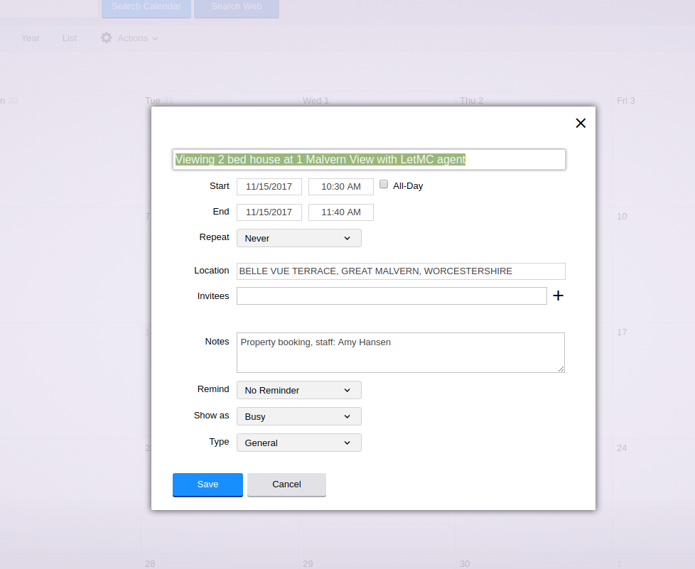Add invitee with the plus icon
The image size is (695, 569).
pos(558,296)
